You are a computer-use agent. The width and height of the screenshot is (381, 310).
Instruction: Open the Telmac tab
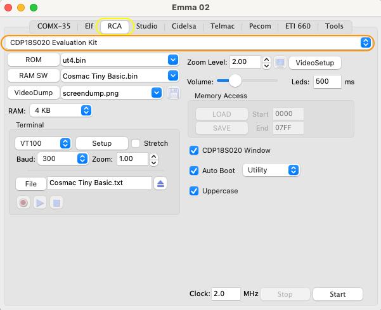click(223, 26)
